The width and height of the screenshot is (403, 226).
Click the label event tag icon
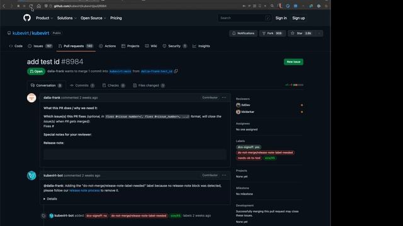coord(43,216)
